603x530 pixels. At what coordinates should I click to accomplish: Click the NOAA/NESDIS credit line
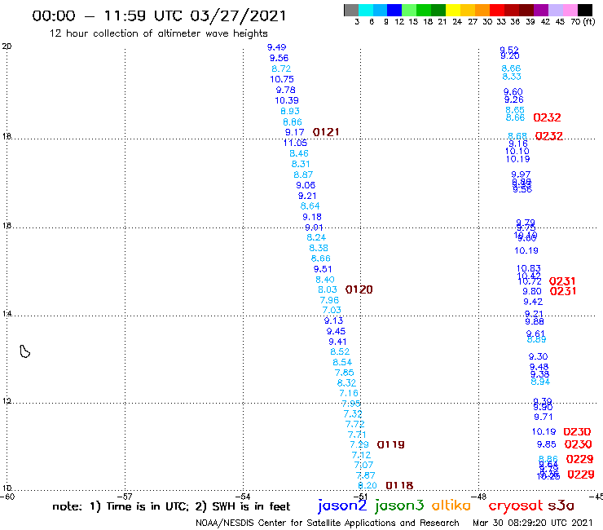pyautogui.click(x=328, y=523)
